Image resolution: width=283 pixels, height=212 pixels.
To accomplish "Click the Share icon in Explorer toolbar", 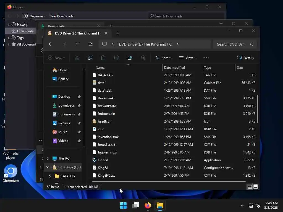I will point(130,58).
